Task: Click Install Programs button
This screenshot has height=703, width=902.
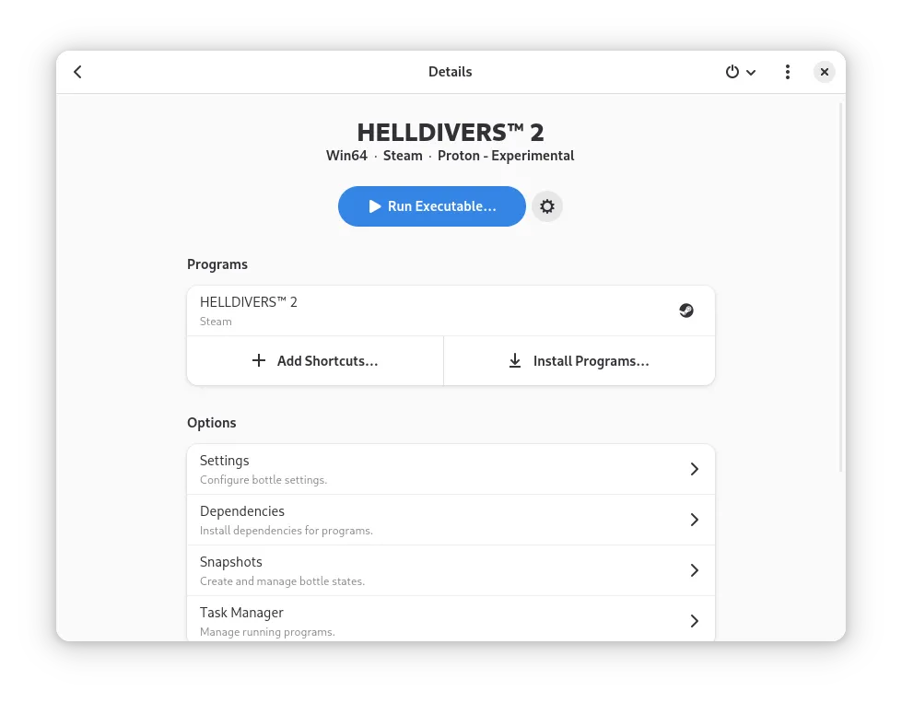Action: point(580,360)
